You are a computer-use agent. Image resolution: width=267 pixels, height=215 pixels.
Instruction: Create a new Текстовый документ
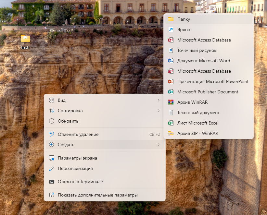(x=198, y=113)
